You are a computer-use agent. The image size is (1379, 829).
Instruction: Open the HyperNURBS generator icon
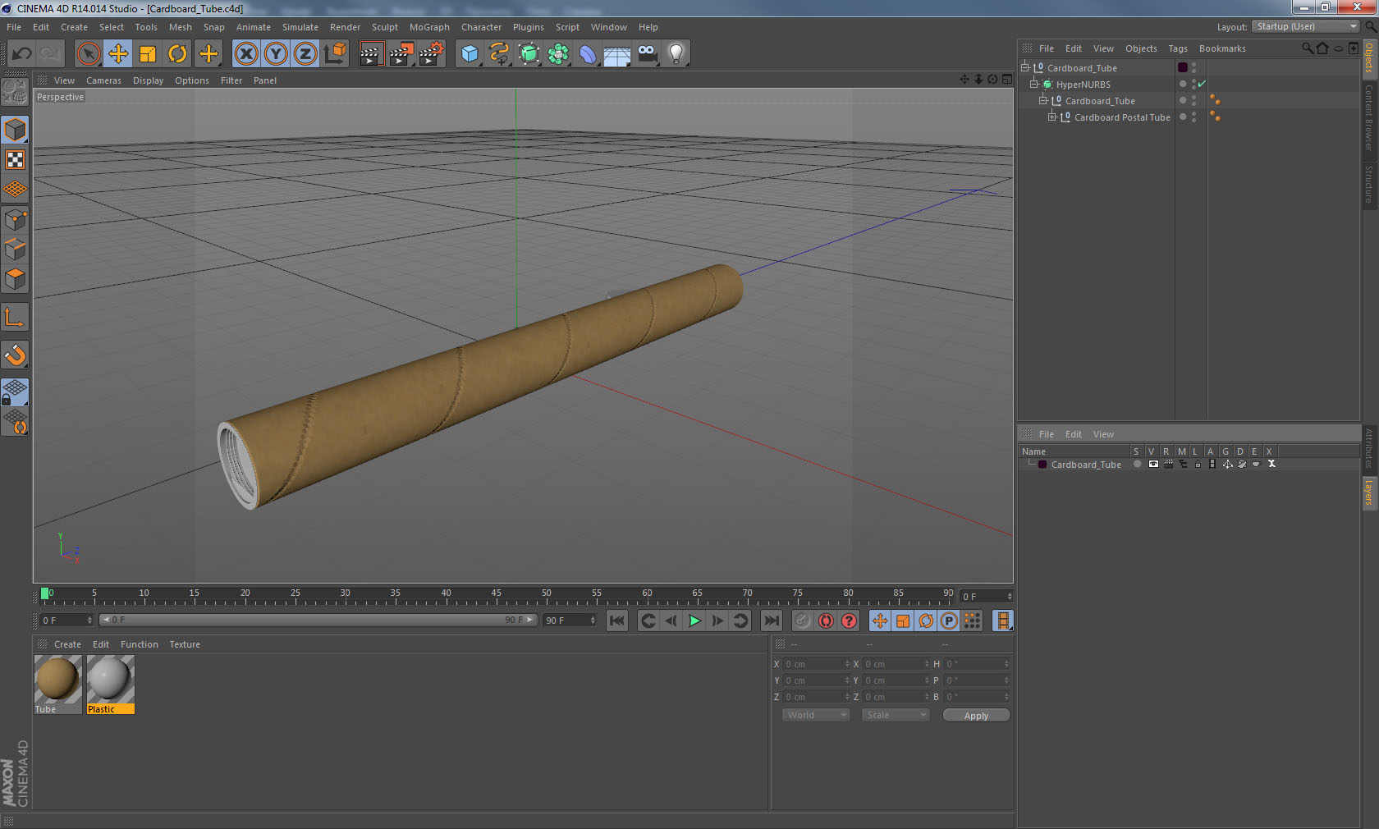click(x=529, y=54)
